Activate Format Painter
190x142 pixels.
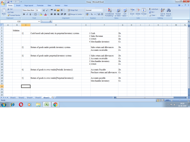click(14, 15)
